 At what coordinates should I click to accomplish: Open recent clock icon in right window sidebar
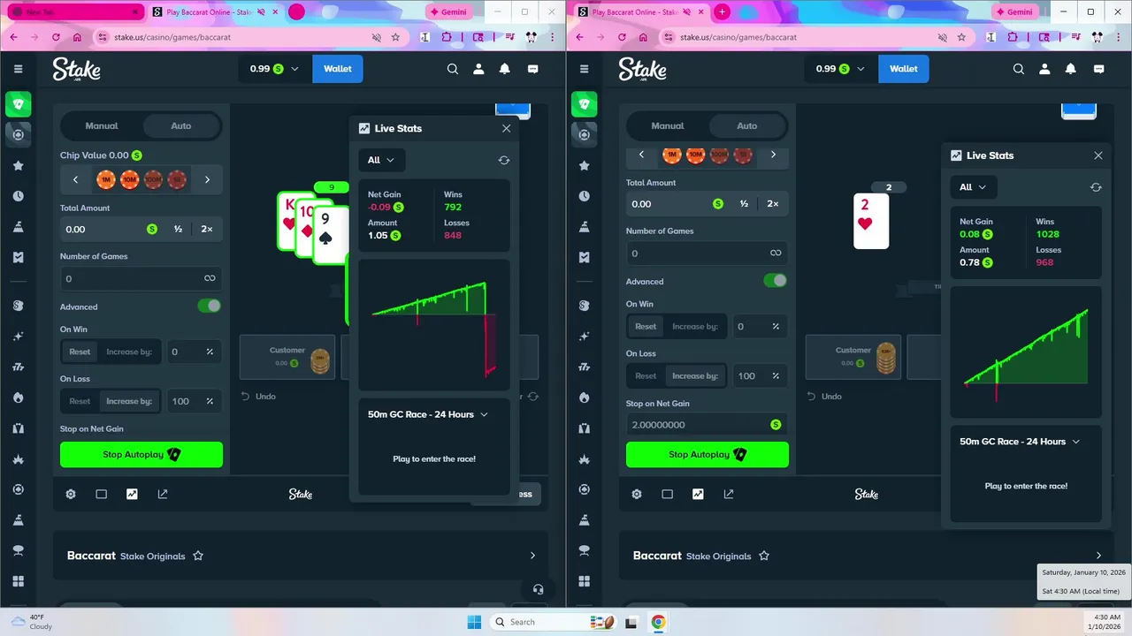pyautogui.click(x=584, y=196)
